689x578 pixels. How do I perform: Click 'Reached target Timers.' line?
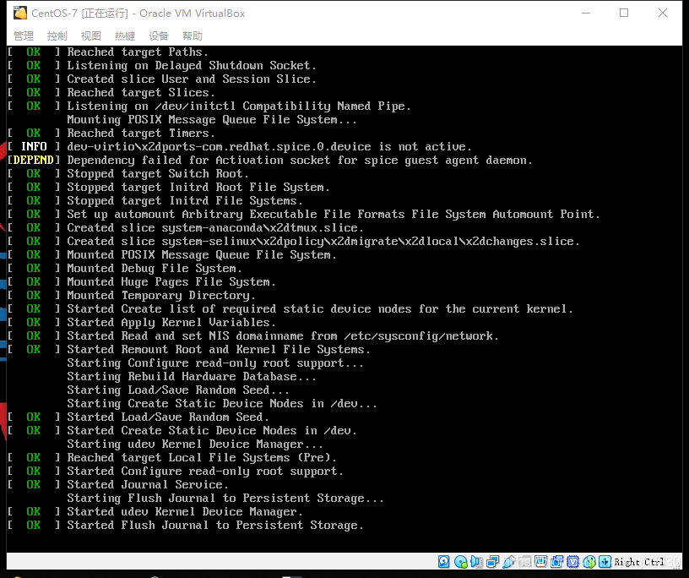[141, 134]
